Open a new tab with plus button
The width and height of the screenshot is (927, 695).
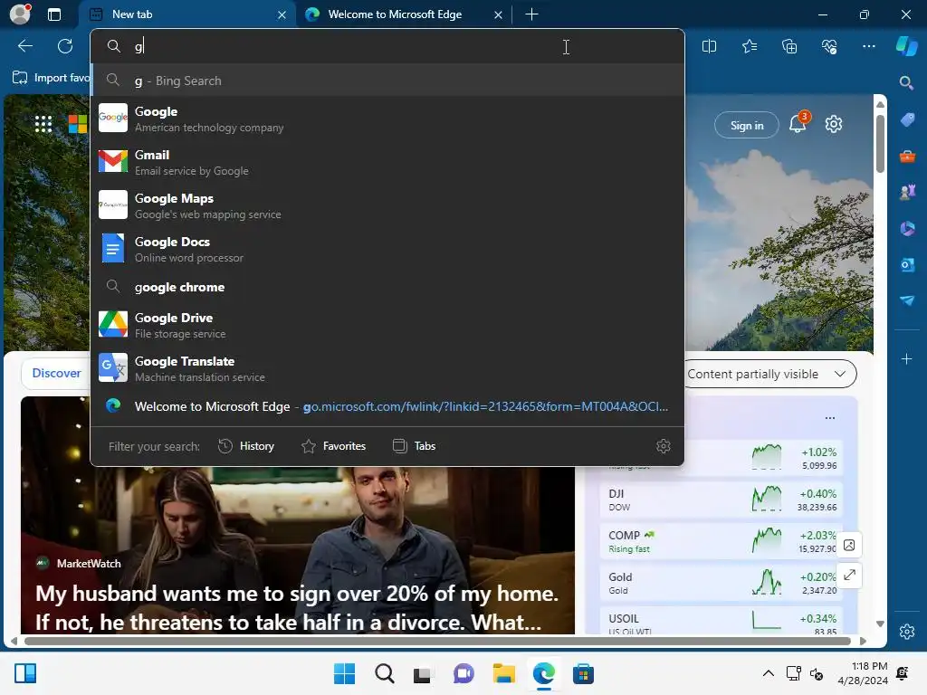click(x=531, y=14)
